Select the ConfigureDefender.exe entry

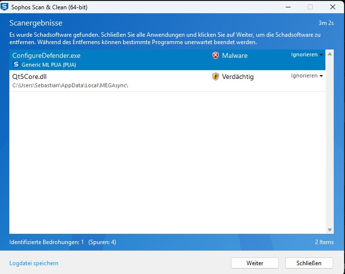point(167,60)
